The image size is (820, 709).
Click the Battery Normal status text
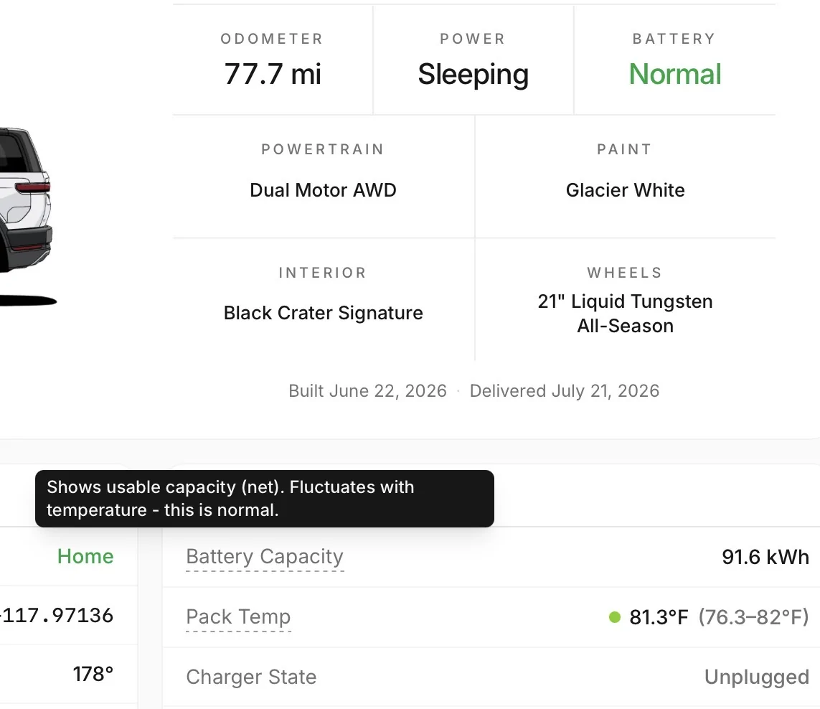click(x=675, y=74)
